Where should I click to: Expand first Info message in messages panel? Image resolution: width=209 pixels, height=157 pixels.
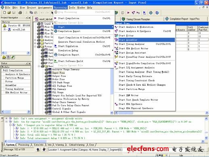pos(6,118)
